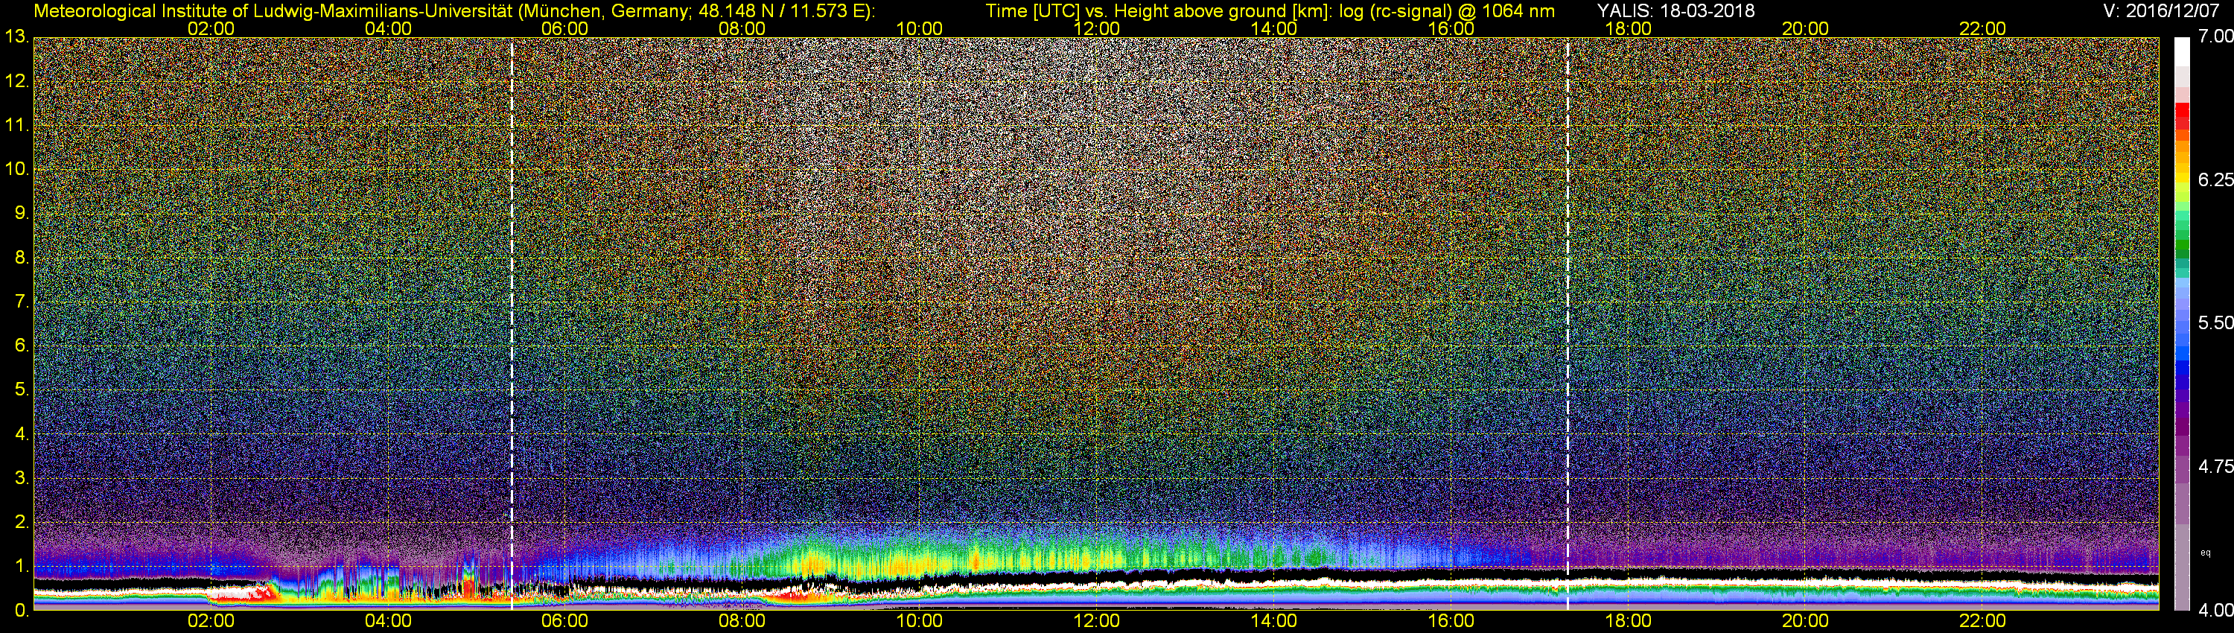Click the 1 km height axis label
The height and width of the screenshot is (633, 2234).
[22, 566]
